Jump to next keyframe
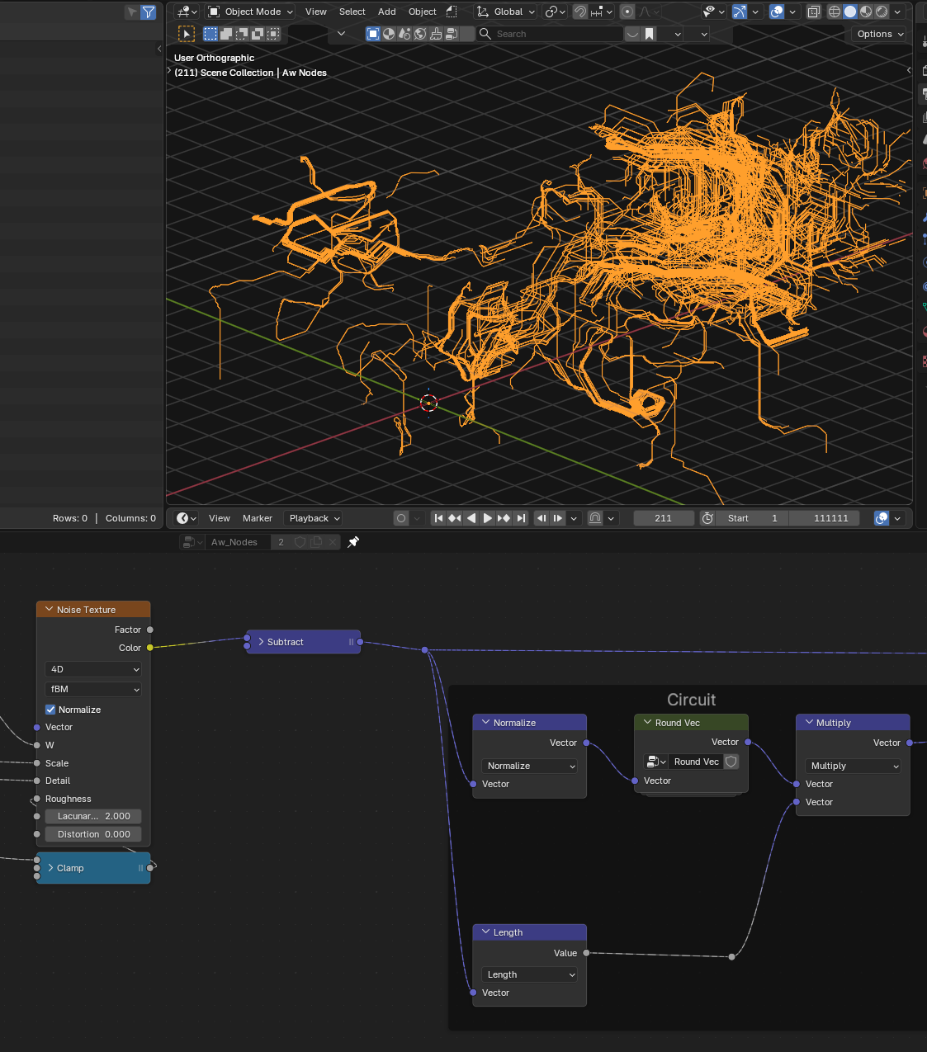Image resolution: width=927 pixels, height=1052 pixels. pos(504,518)
